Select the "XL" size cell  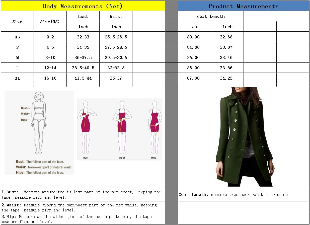(x=17, y=78)
